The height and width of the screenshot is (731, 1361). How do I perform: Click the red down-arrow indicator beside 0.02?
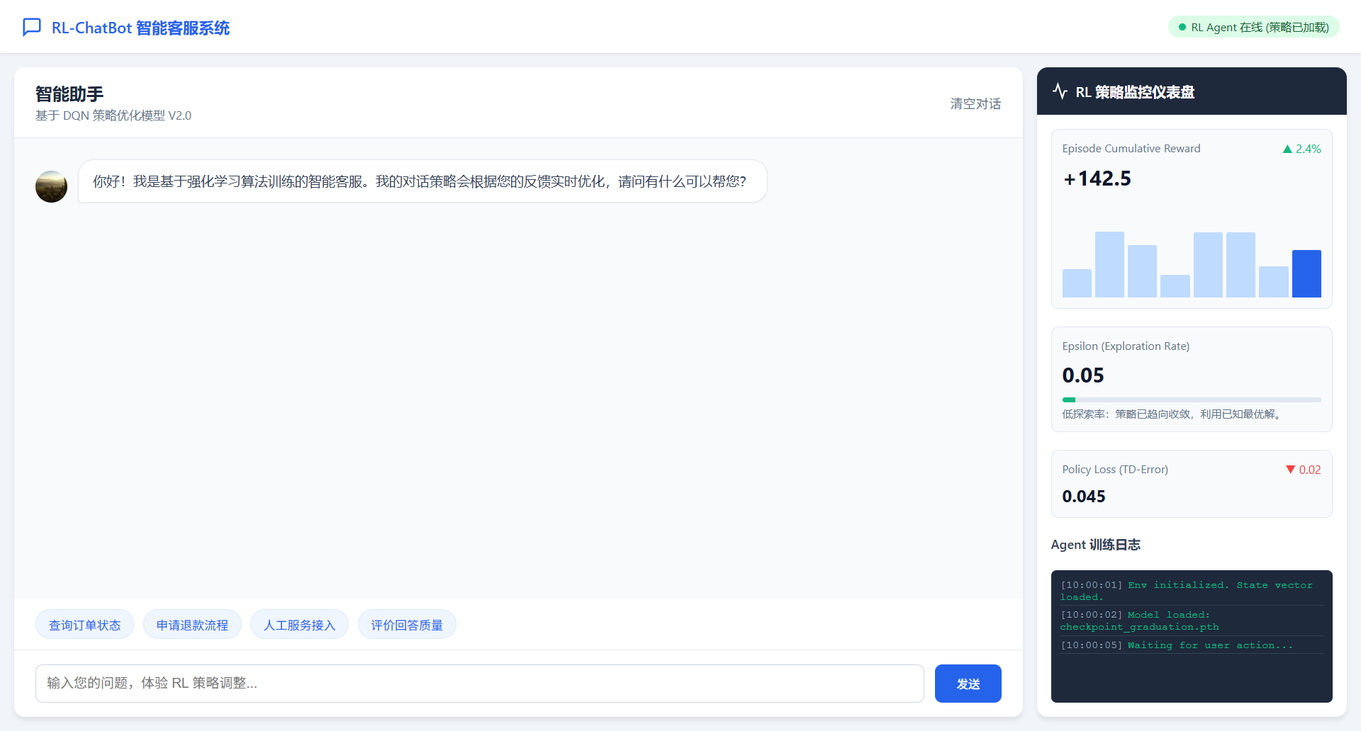1289,470
